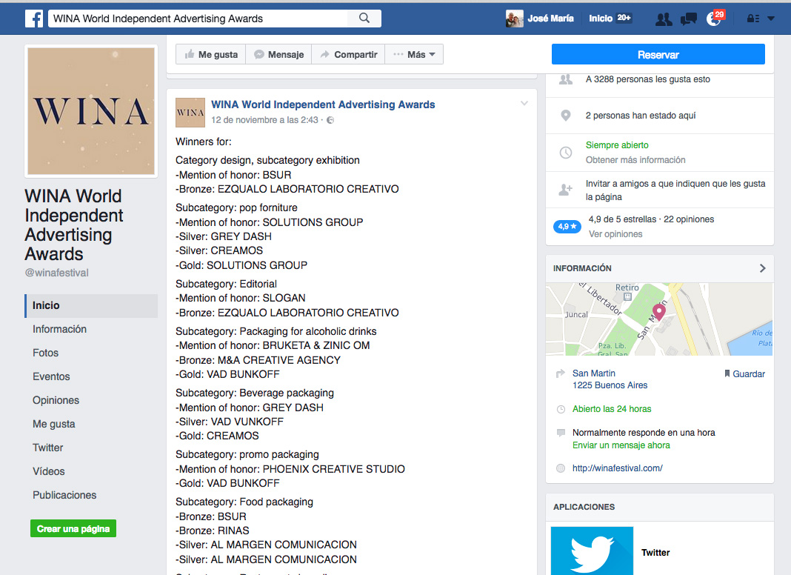The width and height of the screenshot is (791, 575).
Task: Select Fotos in the left sidebar
Action: pos(45,353)
